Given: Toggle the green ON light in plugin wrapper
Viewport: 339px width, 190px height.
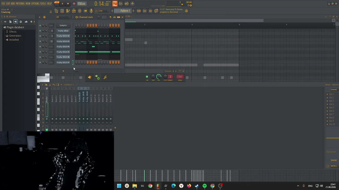Looking at the screenshot, I should click(x=147, y=77).
